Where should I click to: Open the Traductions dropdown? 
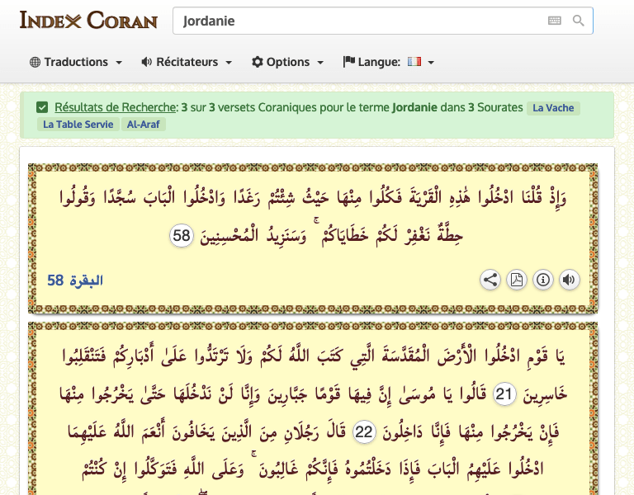click(76, 62)
